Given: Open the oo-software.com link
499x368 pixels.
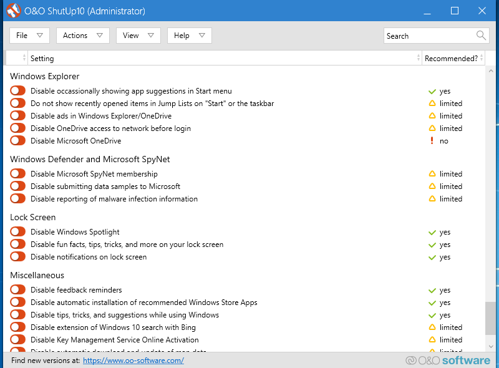Looking at the screenshot, I should tap(133, 361).
